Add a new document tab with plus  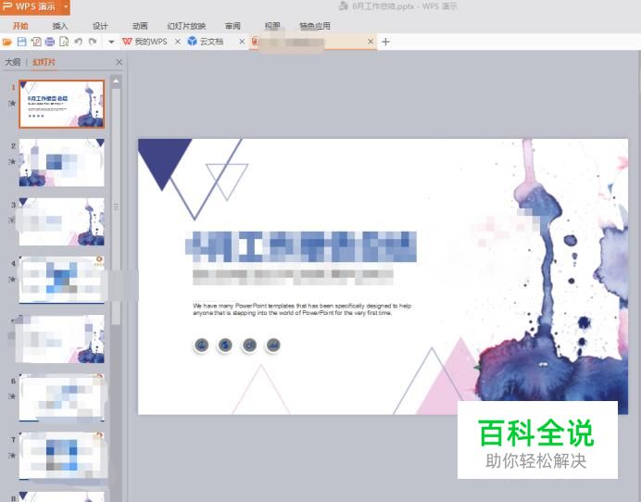[x=385, y=42]
